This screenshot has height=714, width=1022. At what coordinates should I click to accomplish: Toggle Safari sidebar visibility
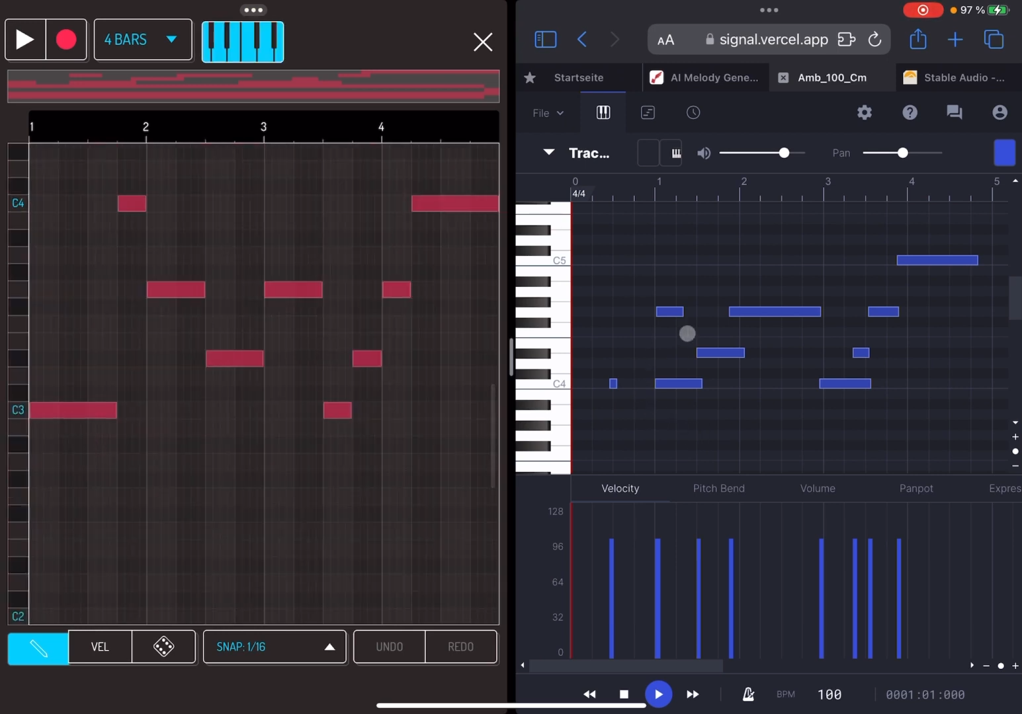(x=545, y=40)
